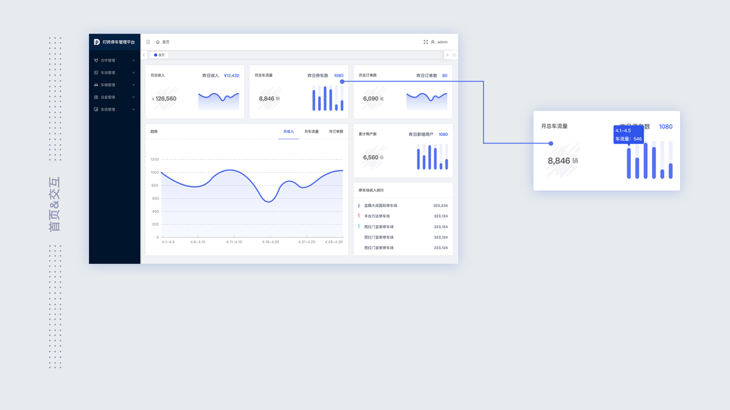The width and height of the screenshot is (730, 410).
Task: Click the 昨日新增用户 label
Action: point(421,135)
